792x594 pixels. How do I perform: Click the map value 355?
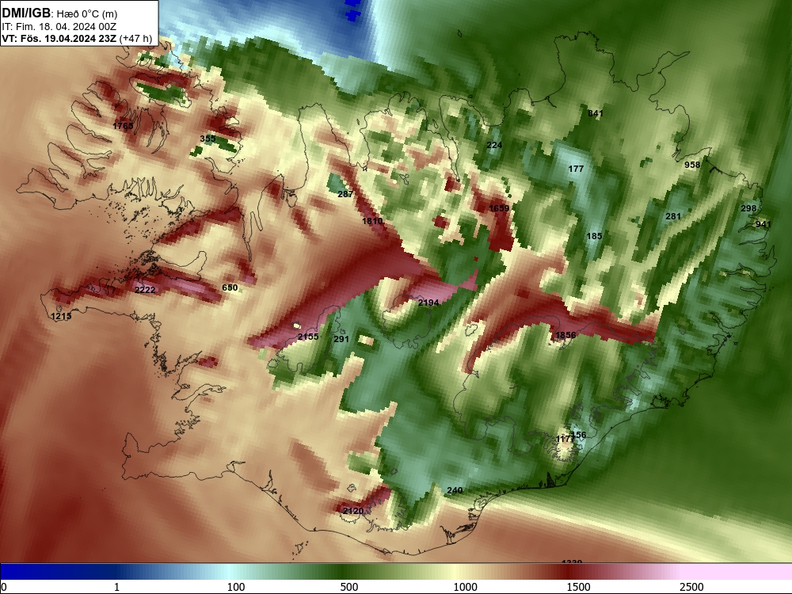pos(208,139)
